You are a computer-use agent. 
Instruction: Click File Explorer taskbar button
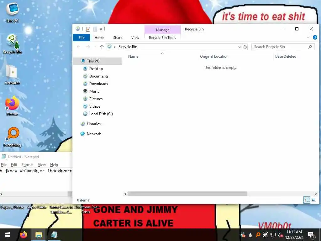tap(39, 235)
